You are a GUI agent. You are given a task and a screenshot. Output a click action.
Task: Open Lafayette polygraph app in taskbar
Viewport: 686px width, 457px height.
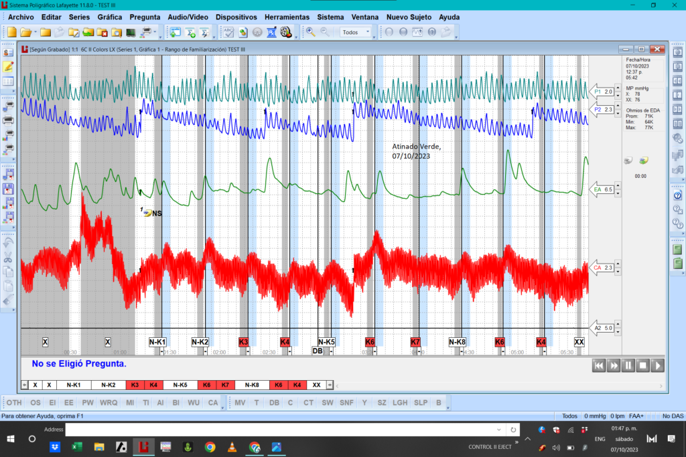pos(143,447)
